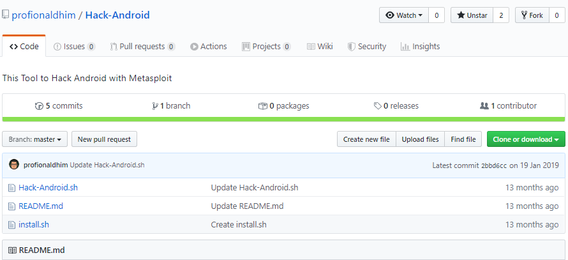This screenshot has width=568, height=260.
Task: Click the releases tag icon
Action: tap(377, 106)
